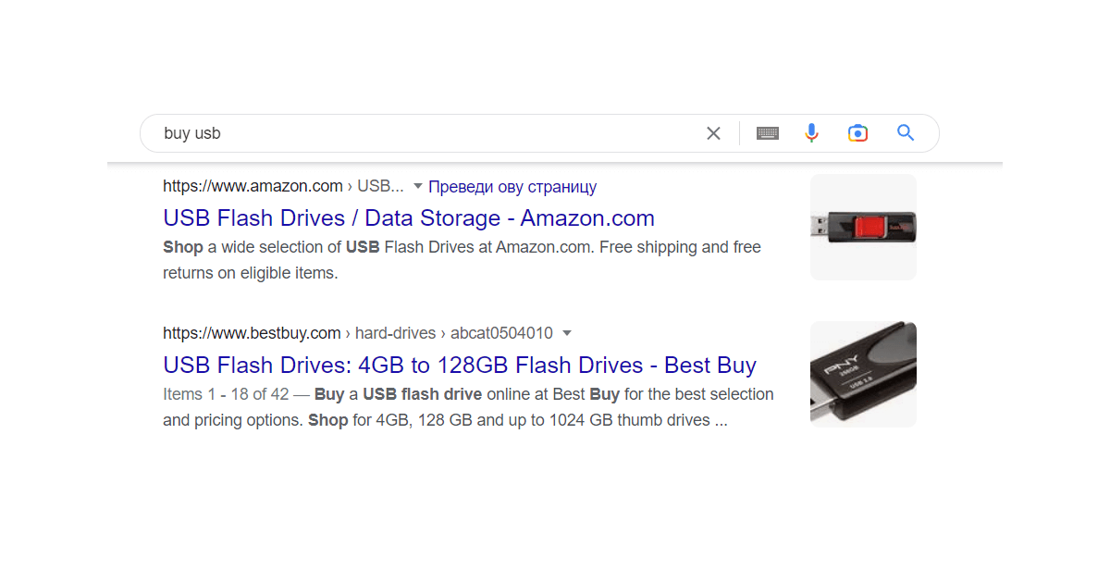Click the abcat0504010 breadcrumb segment
The width and height of the screenshot is (1110, 583).
(500, 332)
